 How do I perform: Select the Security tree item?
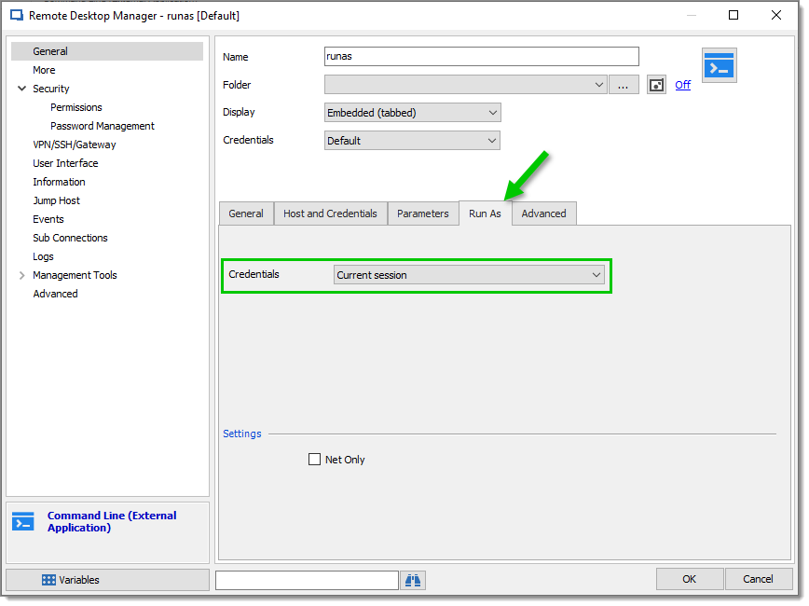[x=51, y=89]
